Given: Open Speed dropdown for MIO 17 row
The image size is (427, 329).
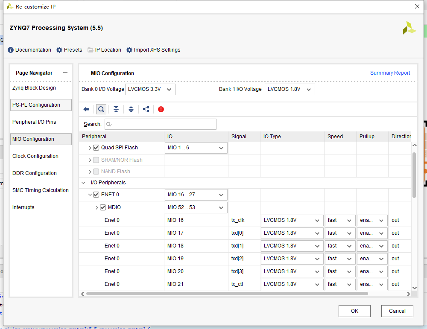Looking at the screenshot, I should tap(340, 233).
